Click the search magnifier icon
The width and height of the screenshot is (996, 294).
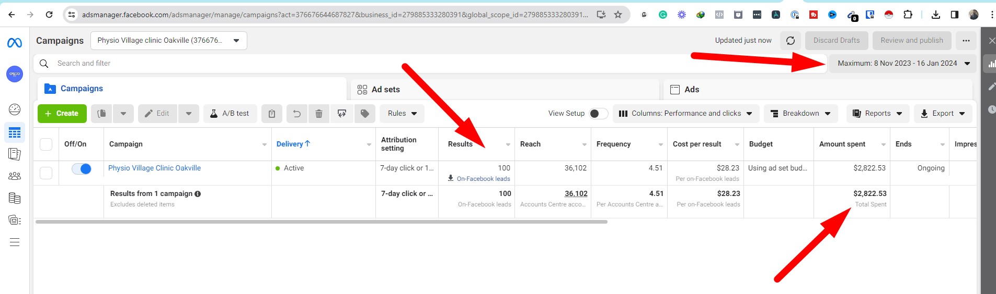click(x=44, y=64)
